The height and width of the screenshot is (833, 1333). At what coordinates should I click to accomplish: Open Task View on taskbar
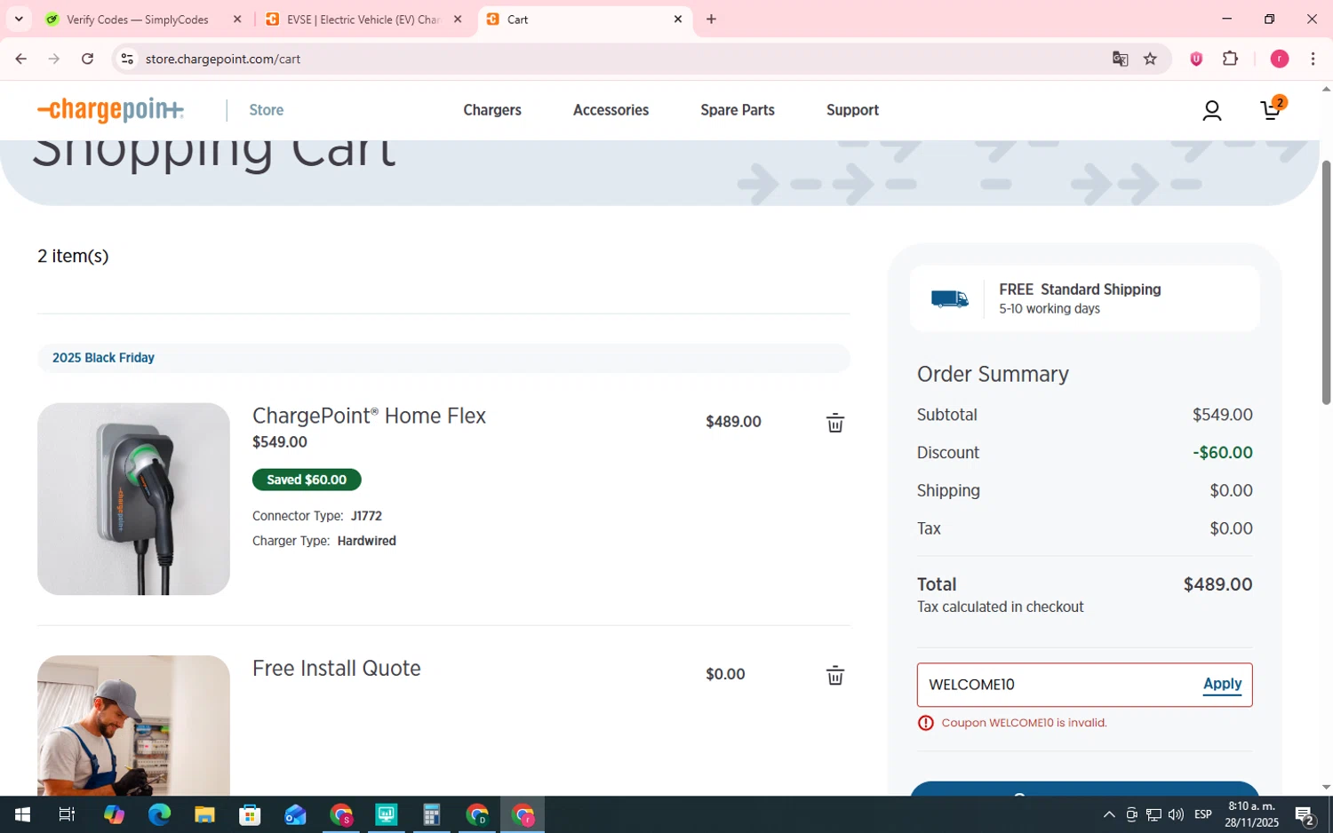point(67,814)
